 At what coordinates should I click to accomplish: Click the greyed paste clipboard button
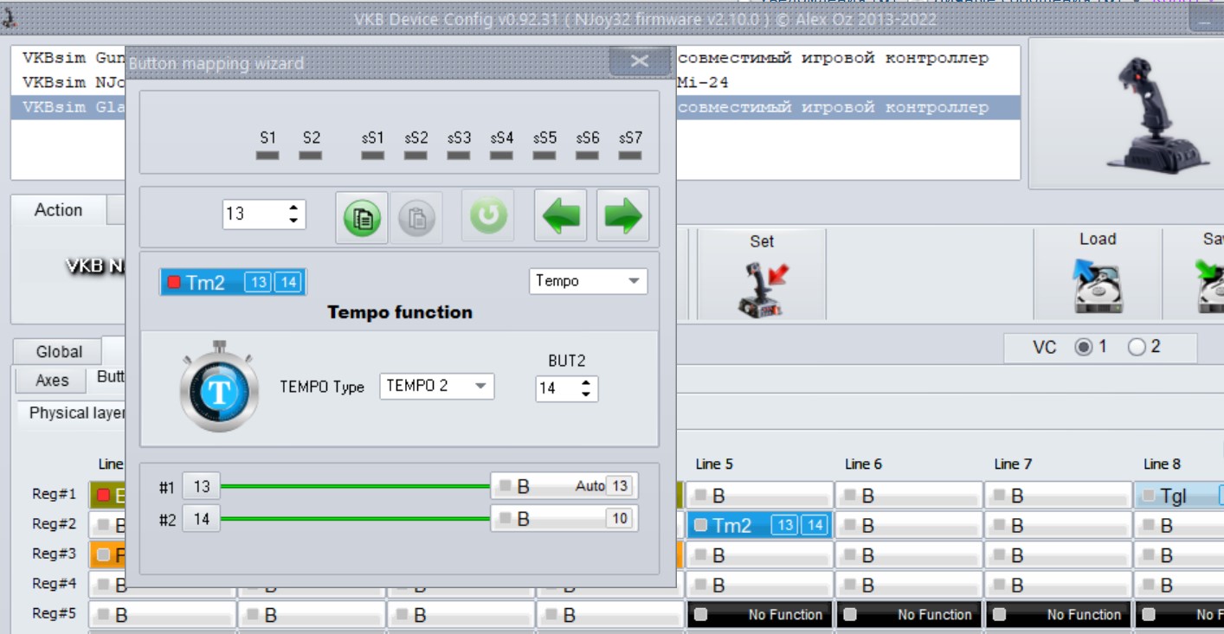[417, 218]
